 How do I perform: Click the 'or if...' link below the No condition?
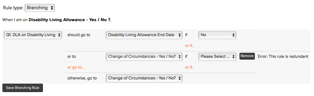point(190,46)
